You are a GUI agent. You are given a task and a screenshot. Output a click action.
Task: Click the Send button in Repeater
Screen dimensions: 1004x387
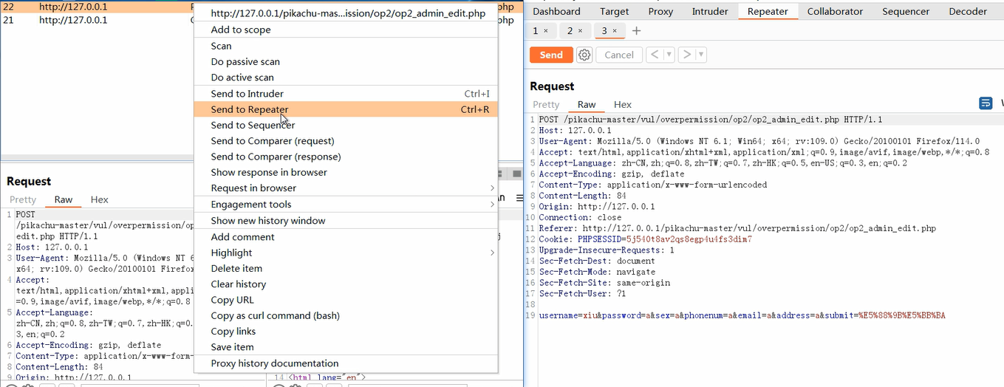[x=551, y=55]
